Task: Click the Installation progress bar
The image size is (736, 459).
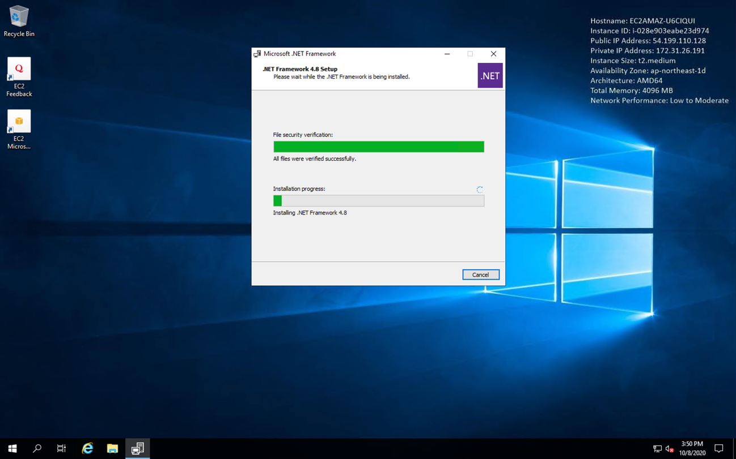Action: tap(379, 200)
